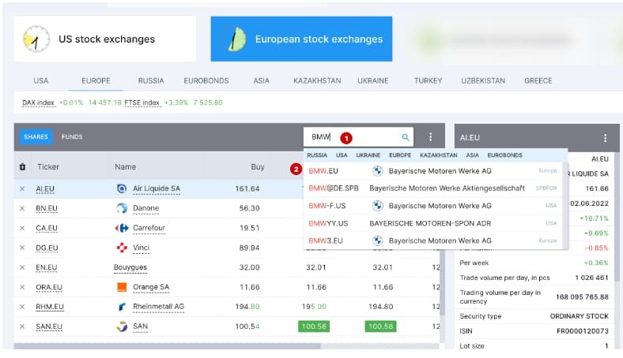Select BMW-F.US from search results
This screenshot has height=358, width=623.
[433, 206]
